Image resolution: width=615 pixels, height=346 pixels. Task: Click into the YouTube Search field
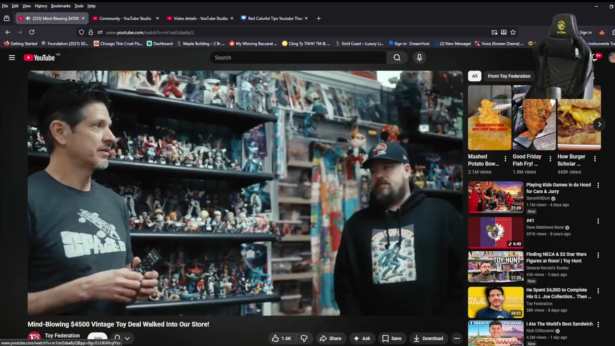[298, 58]
